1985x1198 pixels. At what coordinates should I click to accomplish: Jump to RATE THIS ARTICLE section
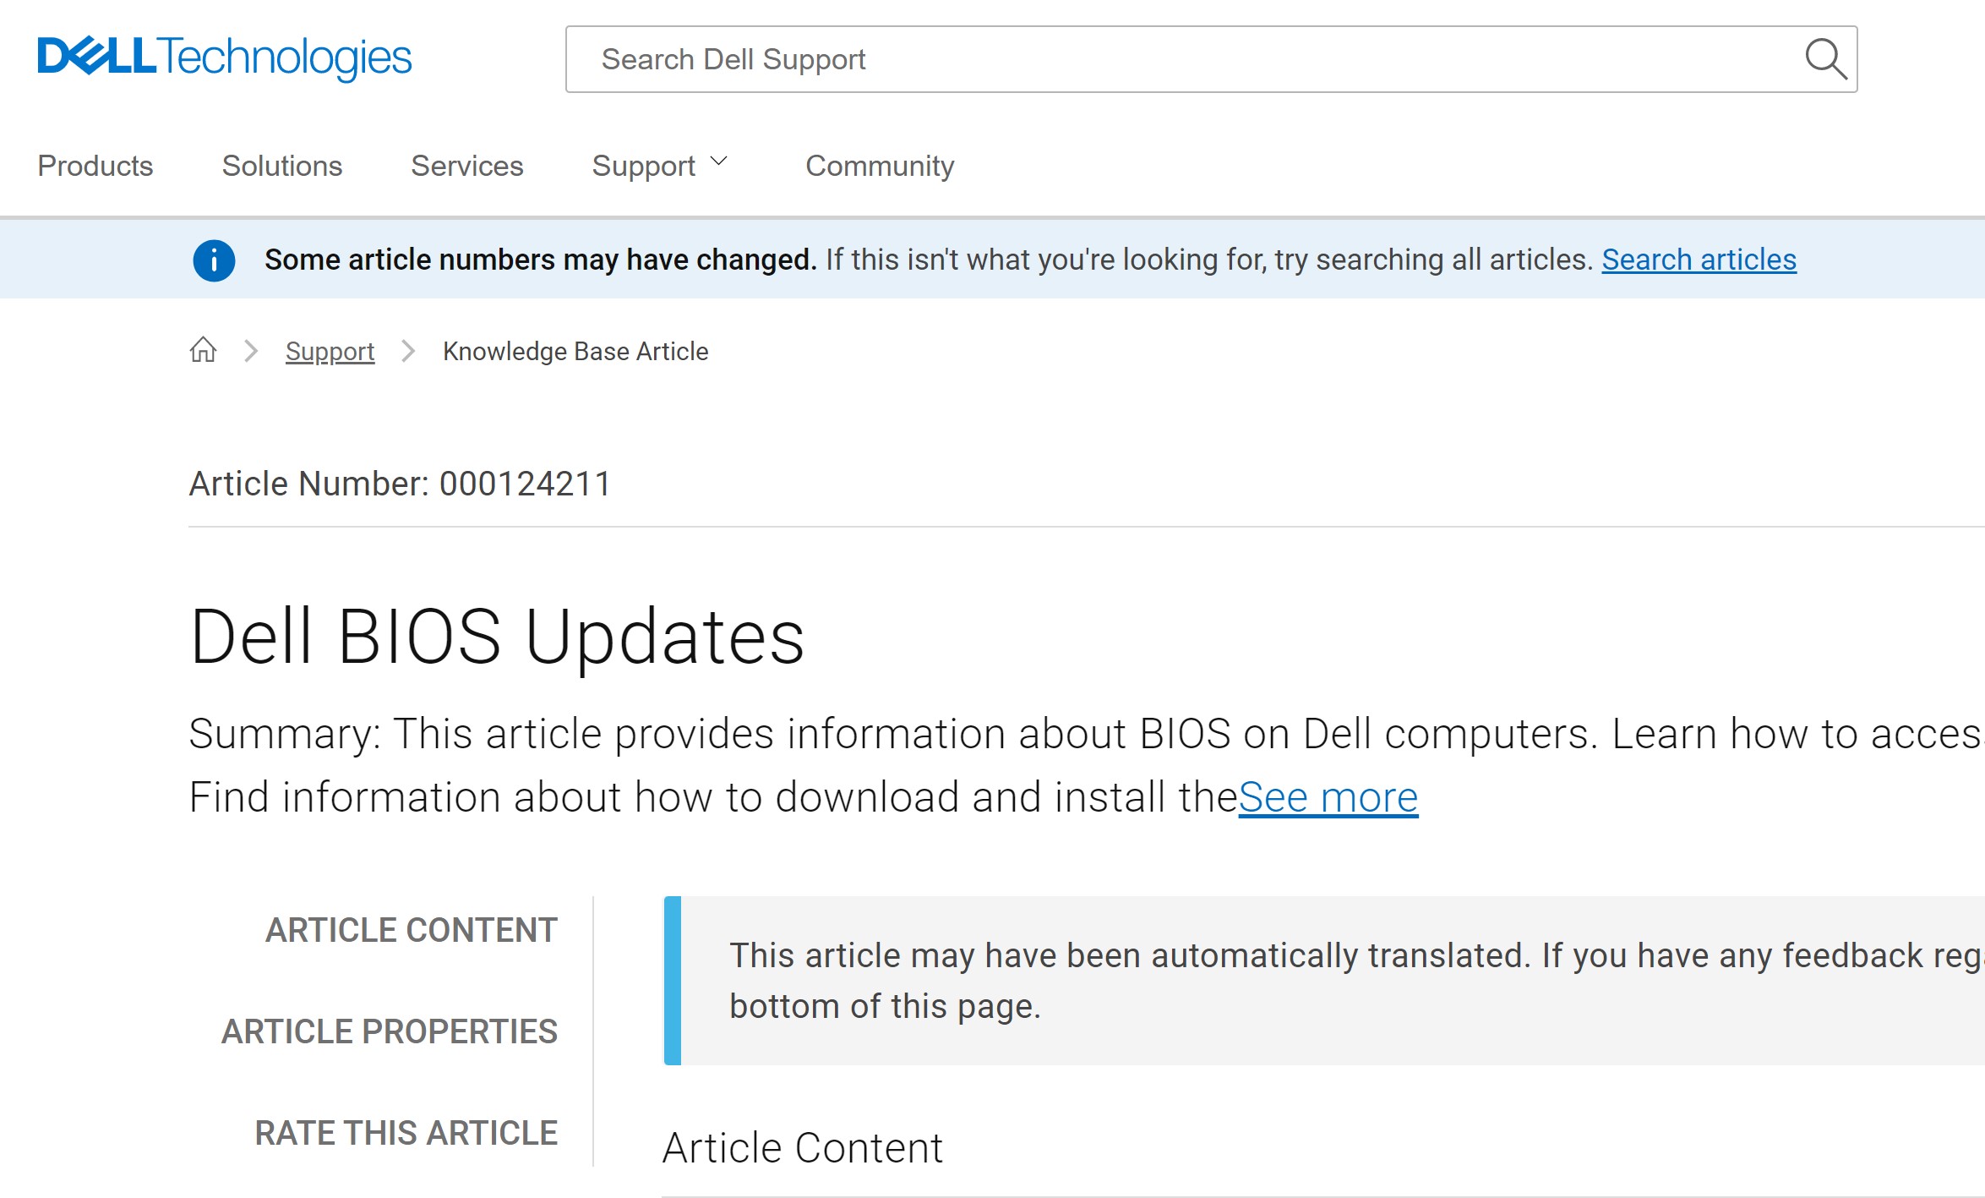(406, 1133)
